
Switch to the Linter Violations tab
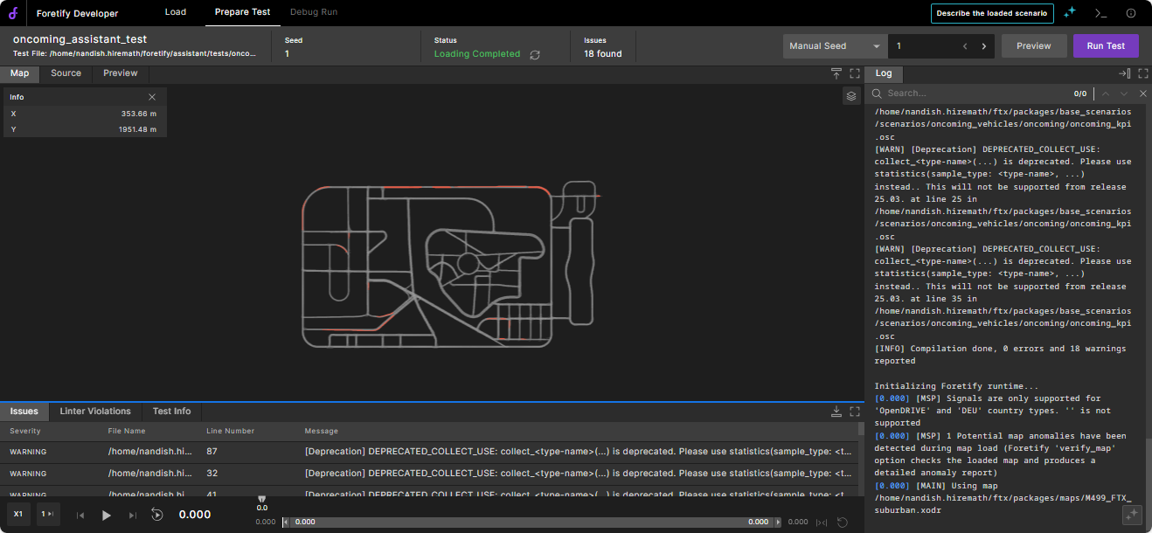tap(95, 412)
